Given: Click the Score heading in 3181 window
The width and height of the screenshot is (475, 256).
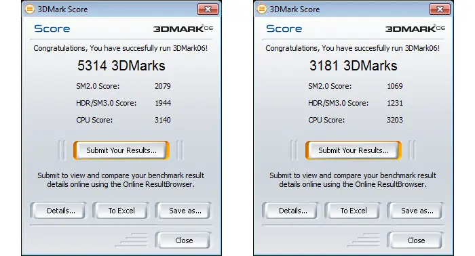Looking at the screenshot, I should [x=284, y=28].
